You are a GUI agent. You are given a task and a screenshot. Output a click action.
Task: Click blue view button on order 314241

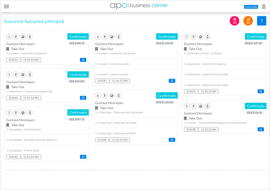[172, 81]
